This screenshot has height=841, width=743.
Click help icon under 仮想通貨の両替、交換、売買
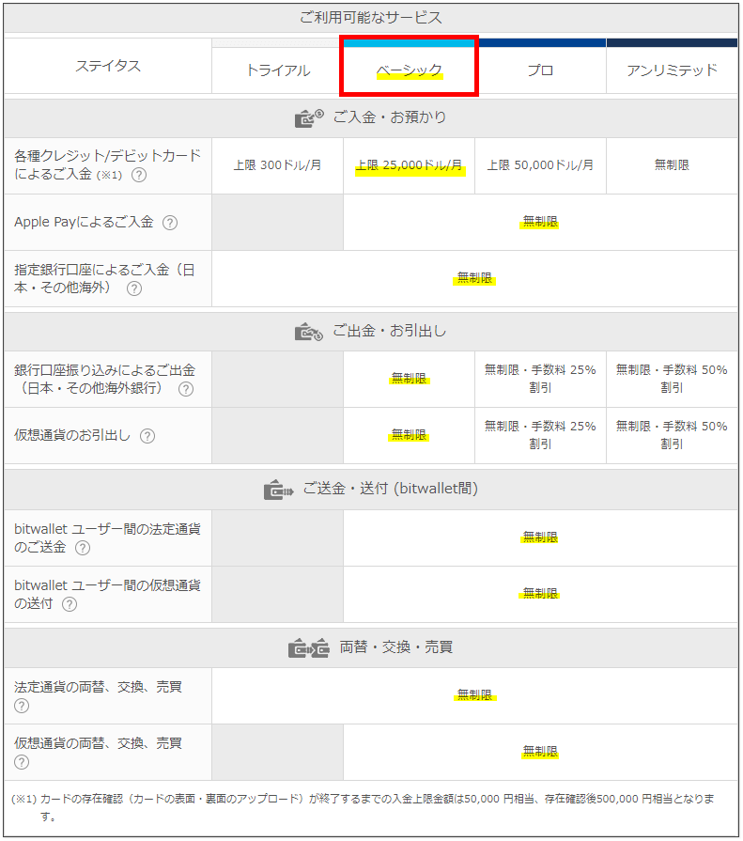tap(22, 762)
